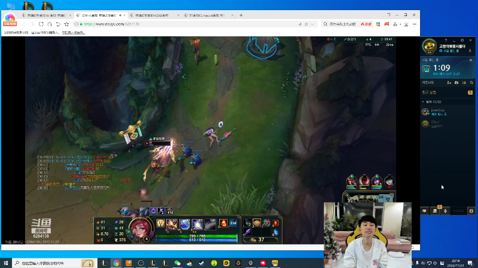This screenshot has width=478, height=268.
Task: Reload the douyu page
Action: point(41,24)
